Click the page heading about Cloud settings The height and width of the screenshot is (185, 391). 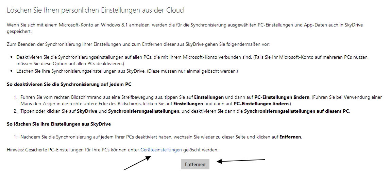click(x=95, y=10)
